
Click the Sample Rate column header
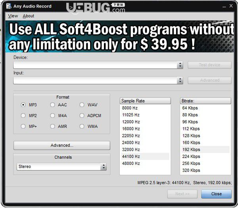click(x=145, y=101)
